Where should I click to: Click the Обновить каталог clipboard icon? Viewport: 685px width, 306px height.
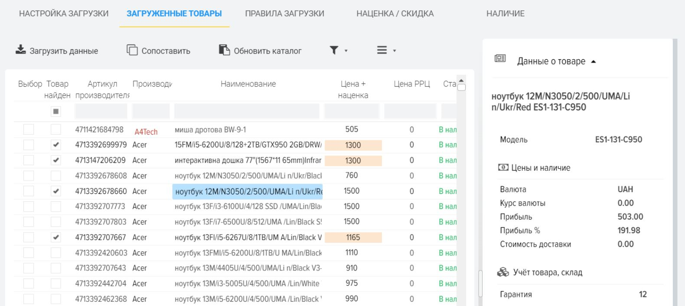[224, 50]
